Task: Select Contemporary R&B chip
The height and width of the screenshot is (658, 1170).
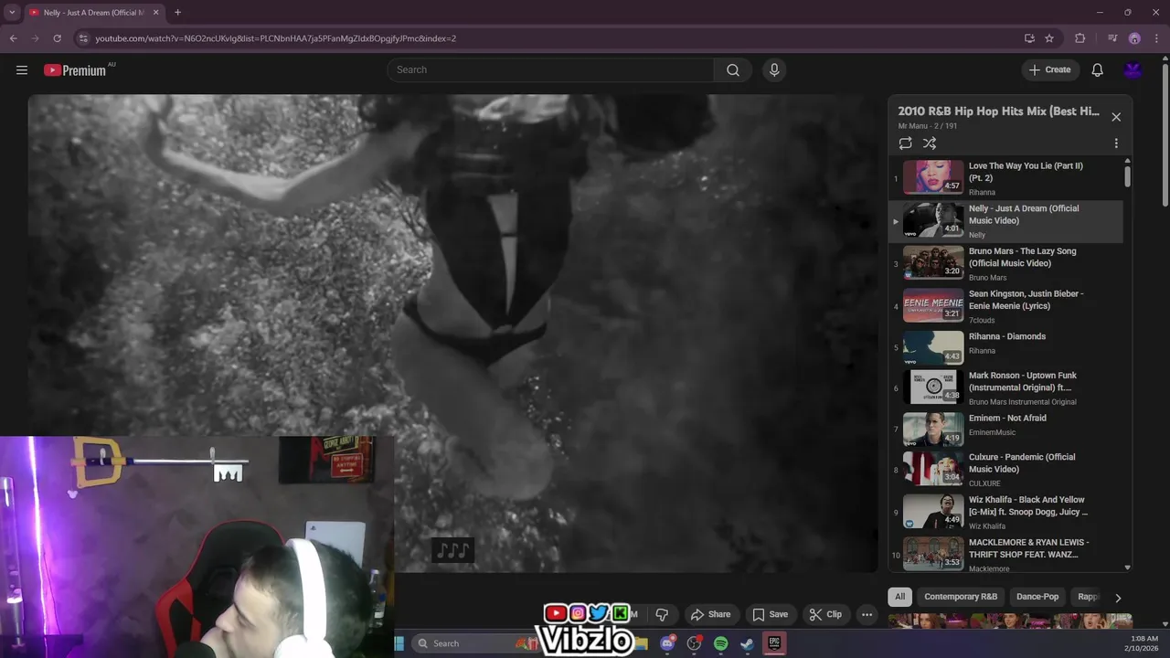Action: (961, 597)
